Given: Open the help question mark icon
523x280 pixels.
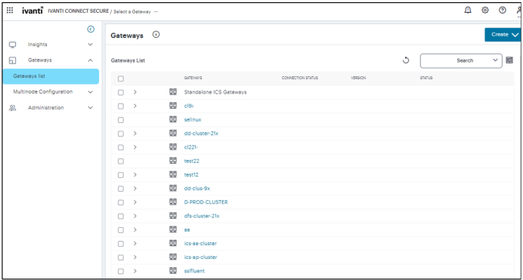Looking at the screenshot, I should tap(503, 11).
